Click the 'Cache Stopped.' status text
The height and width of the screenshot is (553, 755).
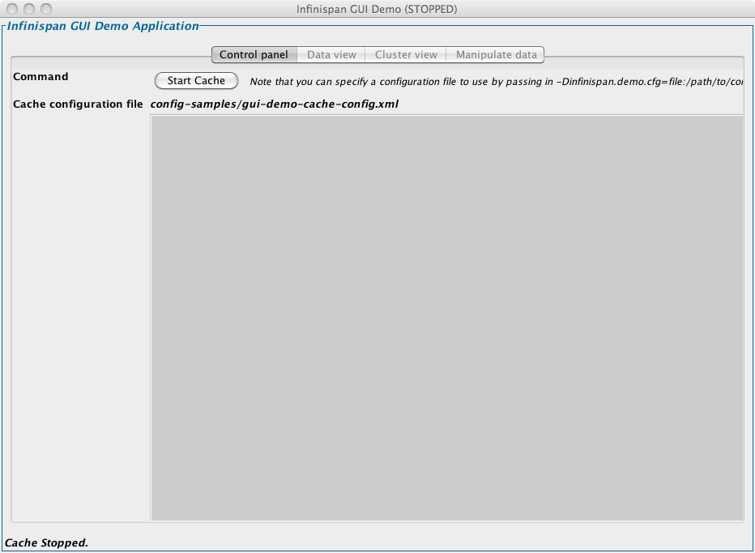46,543
